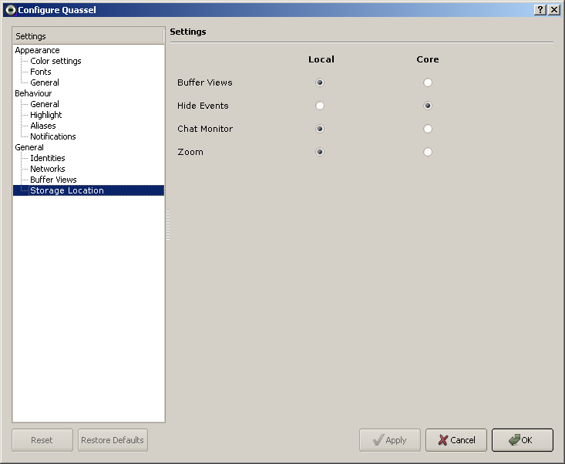Image resolution: width=565 pixels, height=464 pixels.
Task: Click the Quassel icon in title bar
Action: 11,10
